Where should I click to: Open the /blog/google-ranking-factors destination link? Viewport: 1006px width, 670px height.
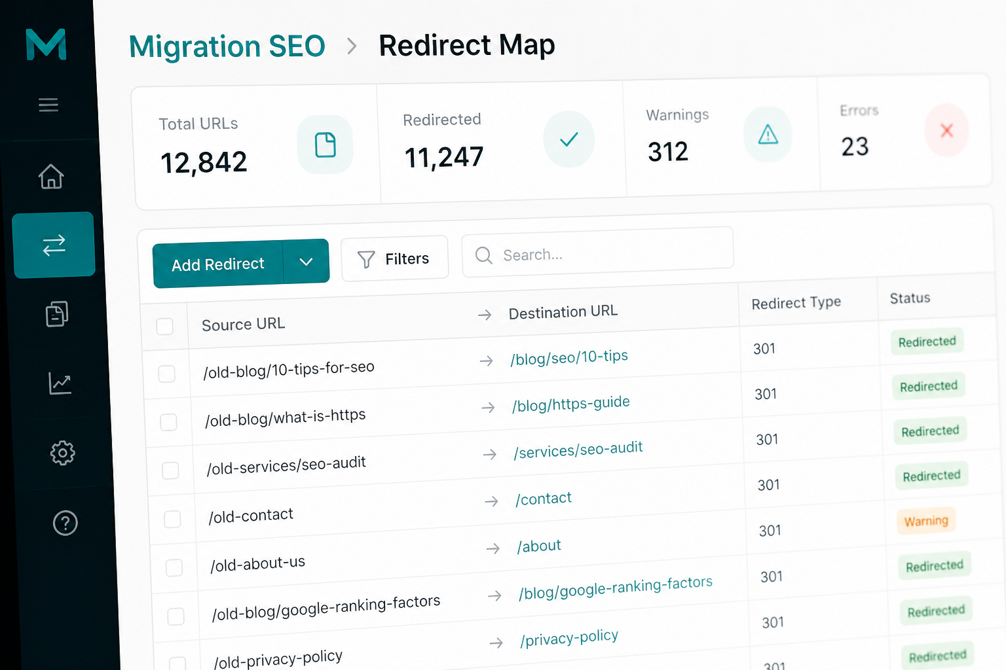tap(616, 588)
